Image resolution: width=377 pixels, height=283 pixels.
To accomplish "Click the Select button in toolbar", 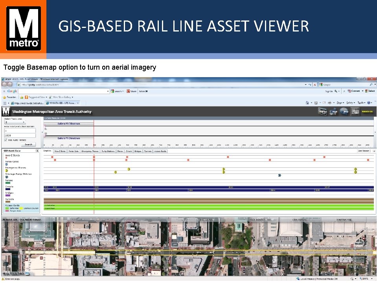I will pyautogui.click(x=370, y=91).
